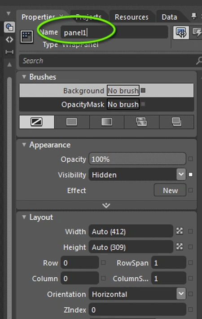The height and width of the screenshot is (319, 202).
Task: Open the Orientation dropdown
Action: tap(181, 293)
